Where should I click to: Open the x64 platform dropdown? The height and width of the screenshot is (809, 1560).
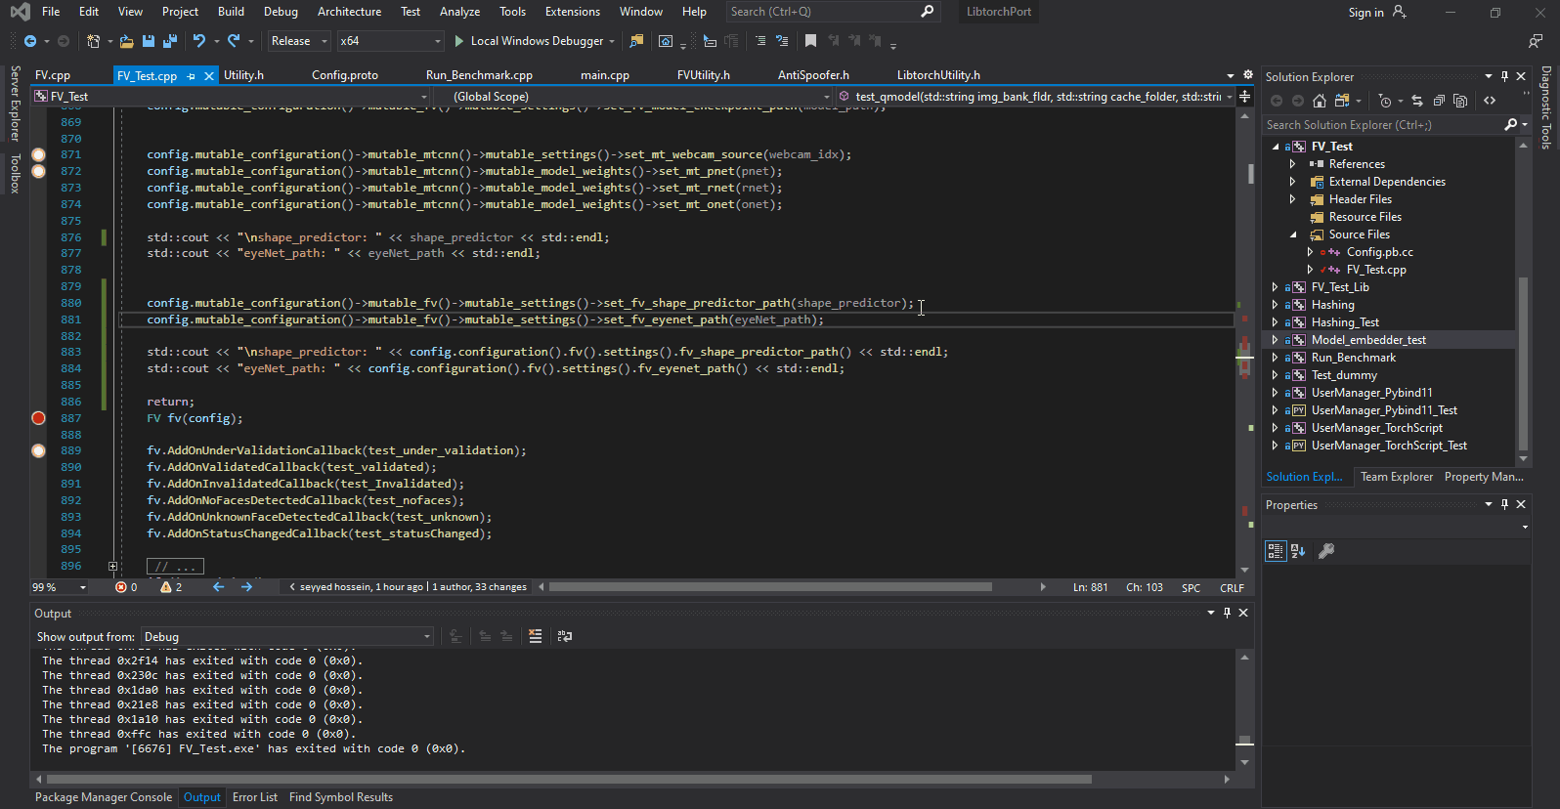click(x=390, y=41)
